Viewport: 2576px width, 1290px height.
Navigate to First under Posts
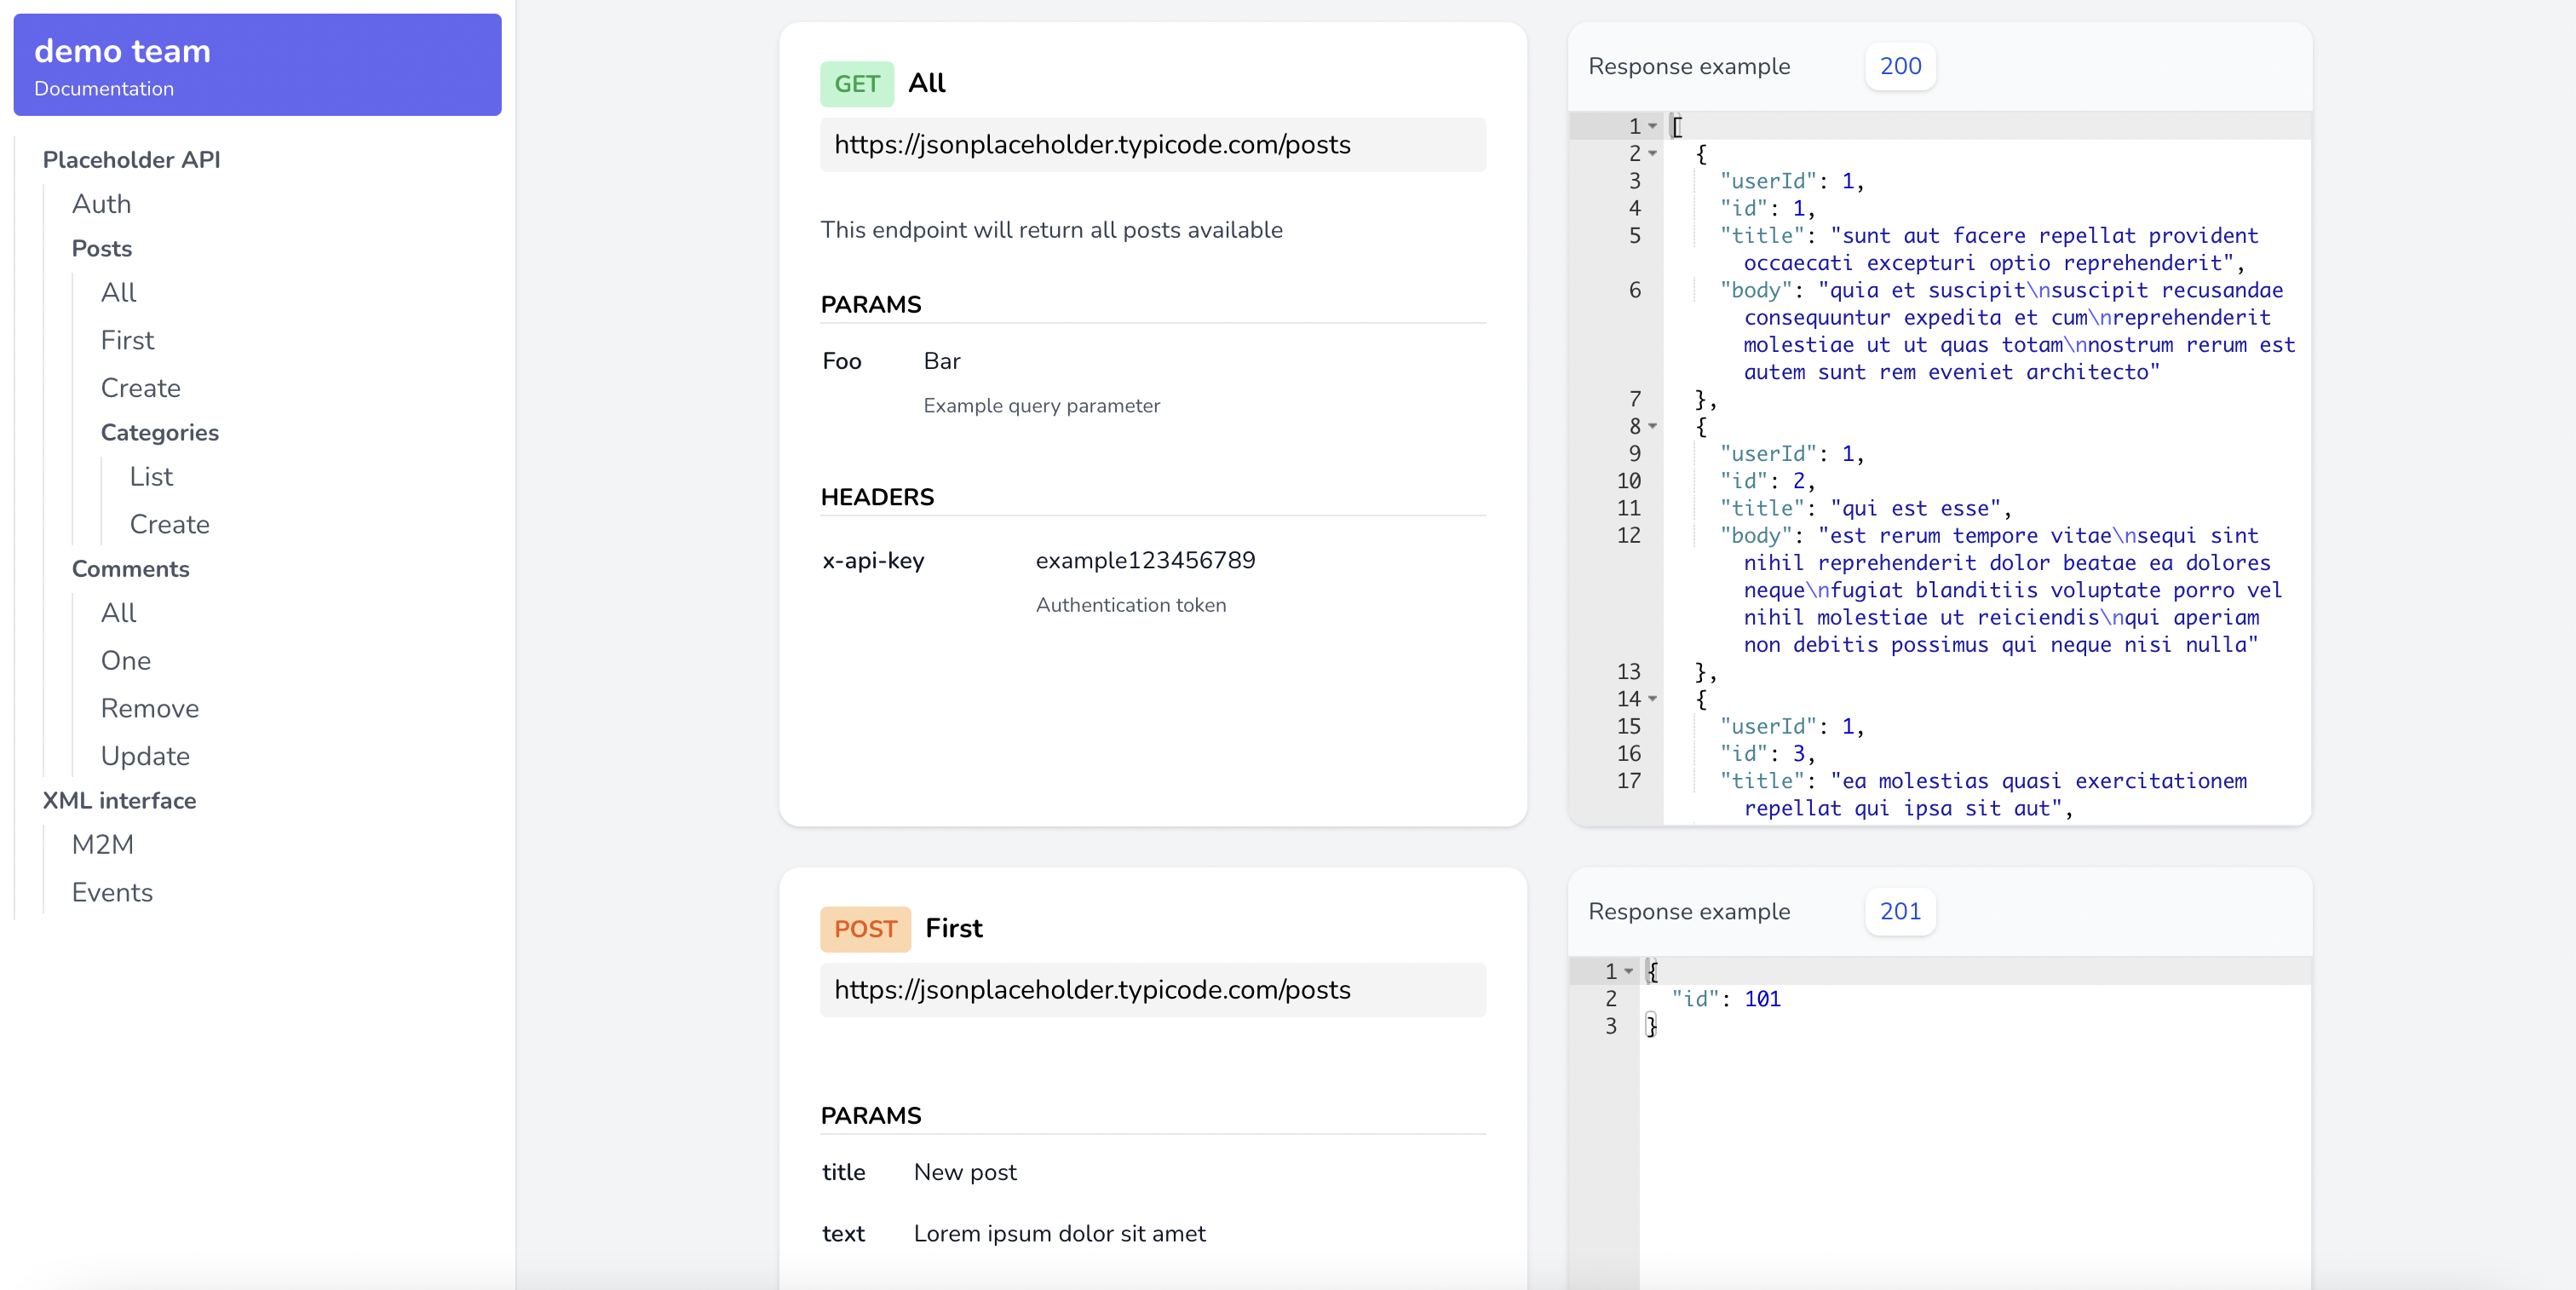127,340
